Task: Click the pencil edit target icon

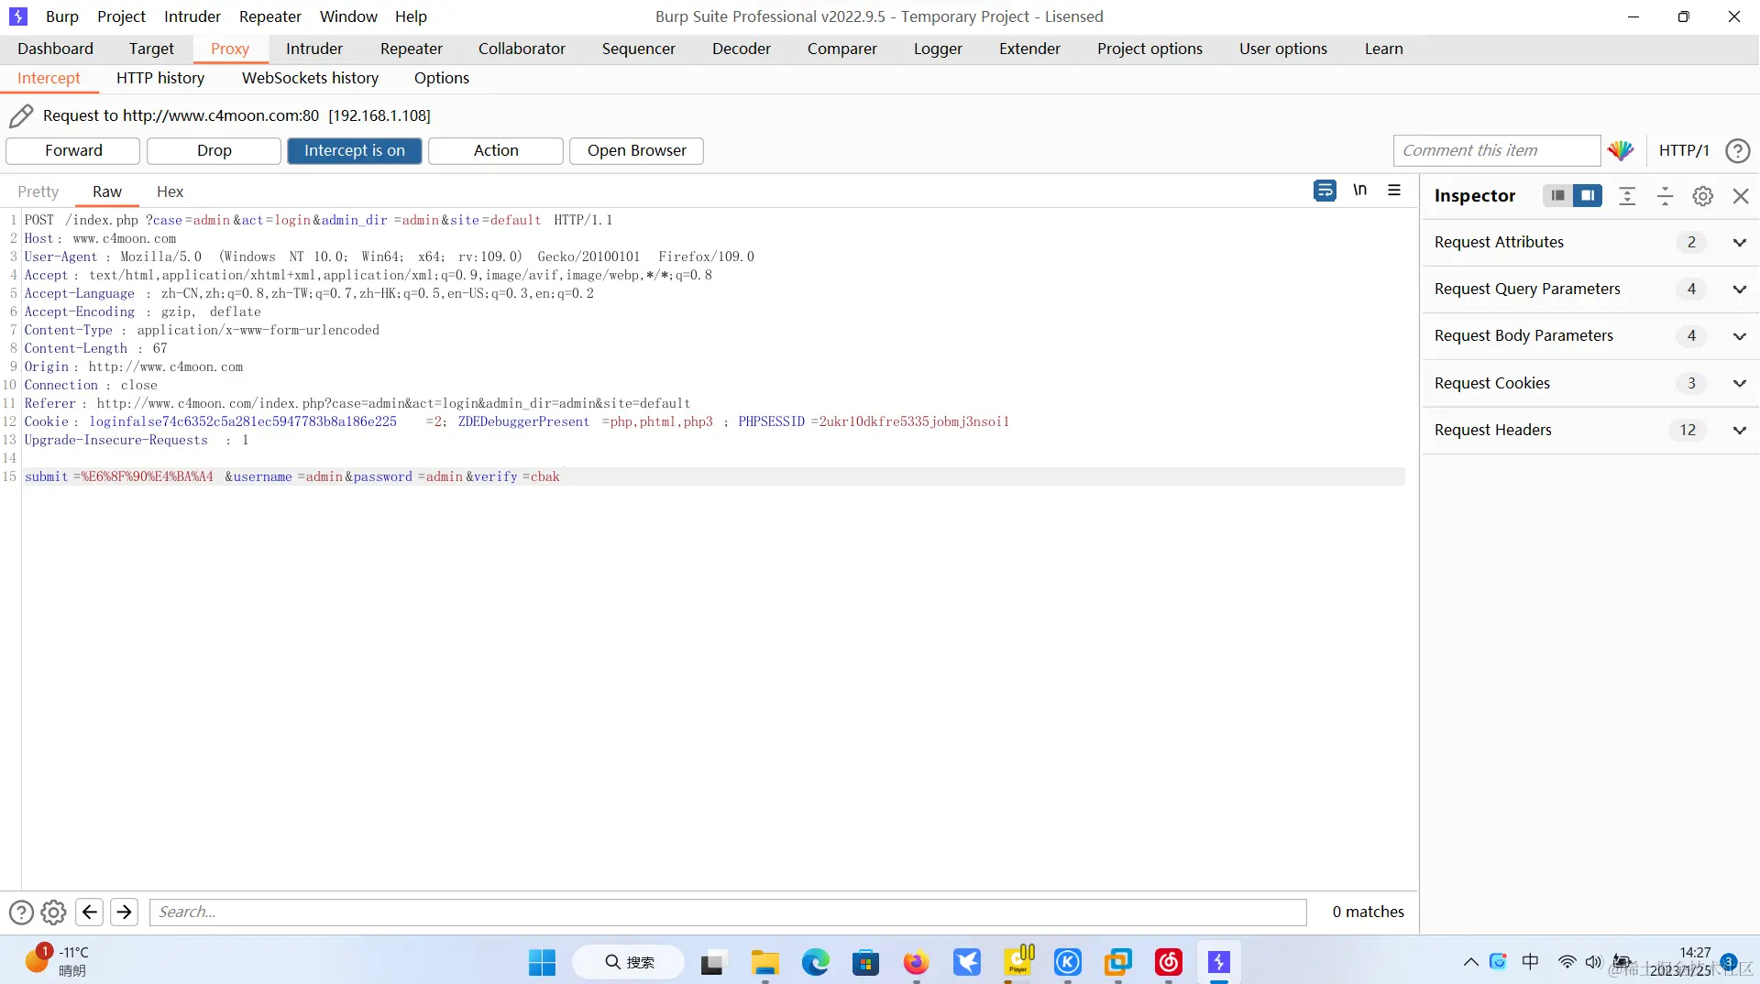Action: click(x=21, y=115)
